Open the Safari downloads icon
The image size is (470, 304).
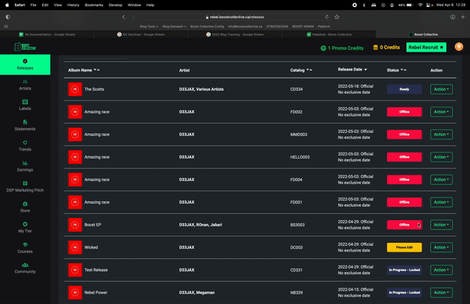coord(453,17)
